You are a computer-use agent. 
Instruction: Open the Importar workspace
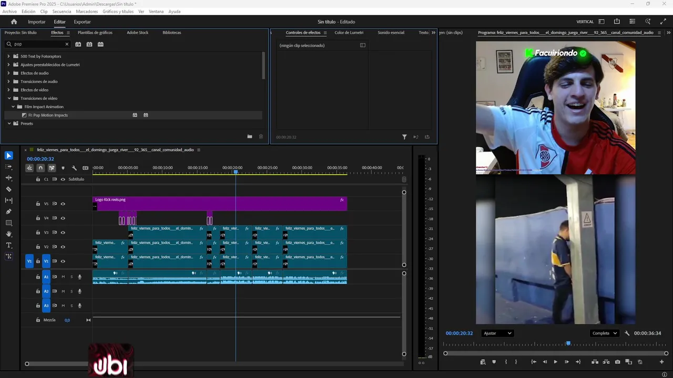[37, 22]
